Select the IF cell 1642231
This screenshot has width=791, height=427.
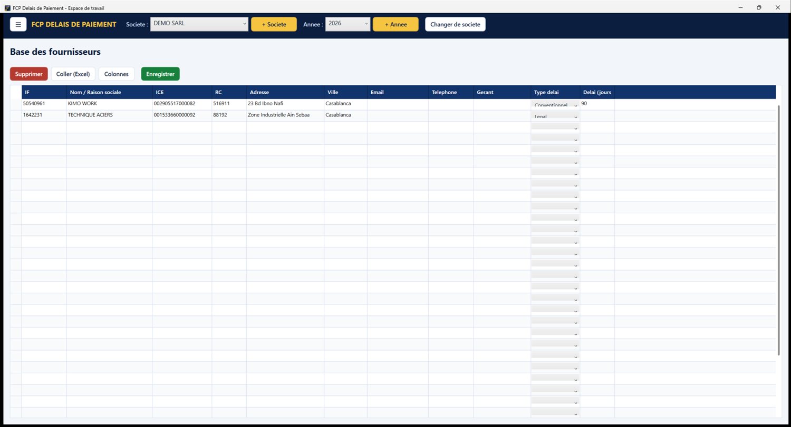point(44,116)
